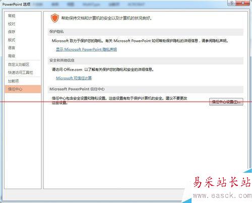Screen dimensions: 252x203
Task: Close the PowerPoint 选项 dialog
Action: pyautogui.click(x=243, y=3)
